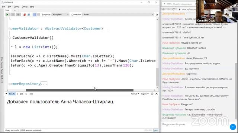This screenshot has width=238, height=133.
Task: Collapse the CustomerValidator() constructor block
Action: coord(10,38)
